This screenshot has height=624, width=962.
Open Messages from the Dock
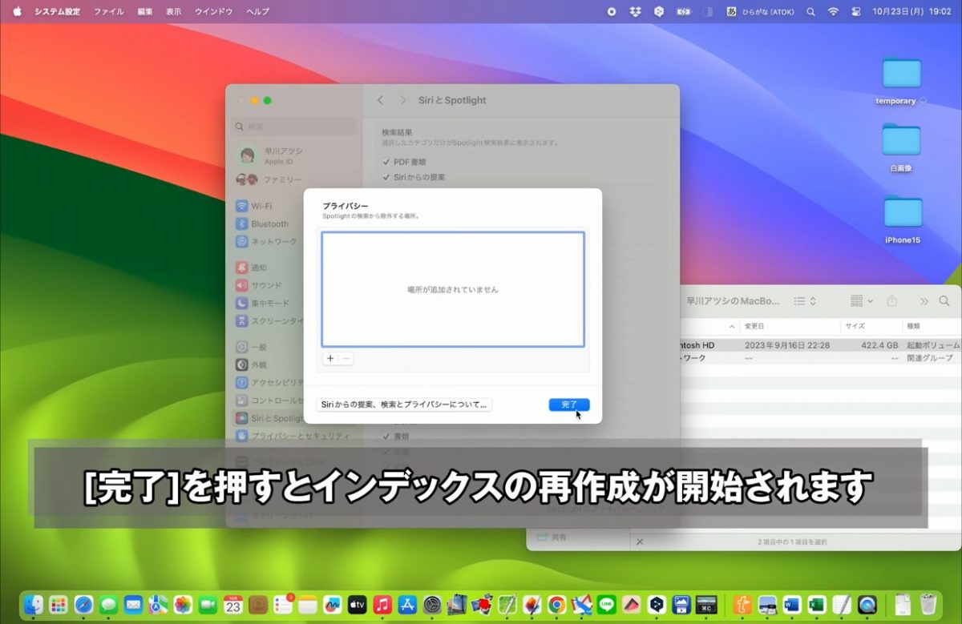coord(108,605)
